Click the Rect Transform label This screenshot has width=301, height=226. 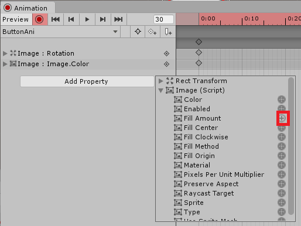pyautogui.click(x=201, y=81)
